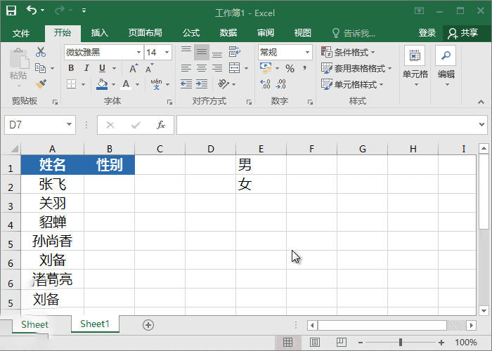Open 套用表格格式 table styles

356,68
